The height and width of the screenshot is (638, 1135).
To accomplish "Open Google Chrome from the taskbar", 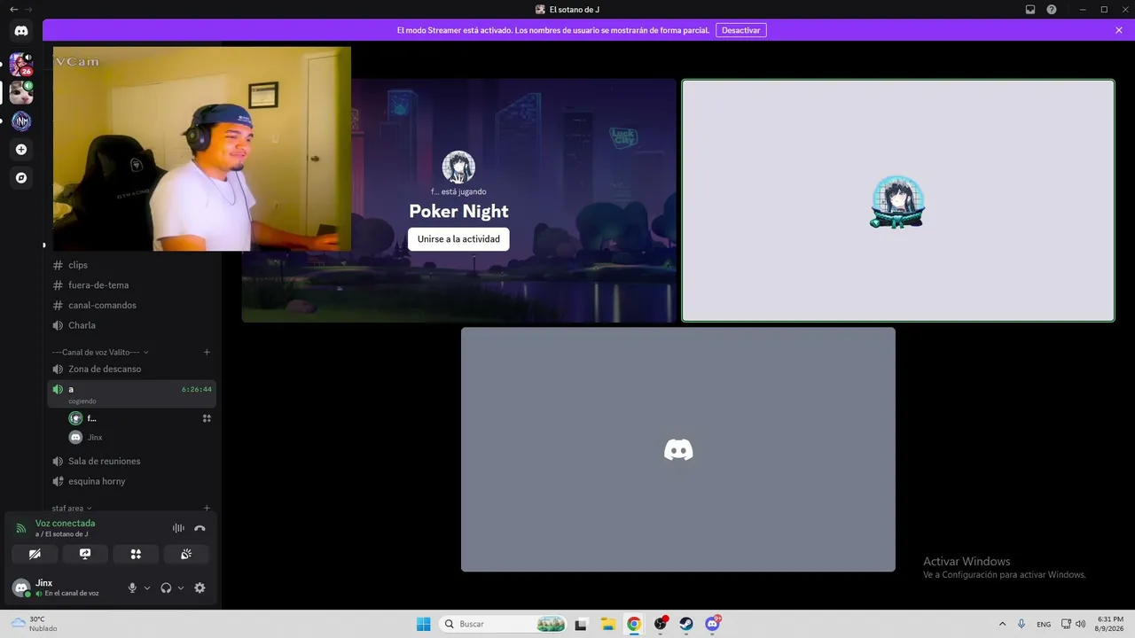I will click(x=634, y=624).
